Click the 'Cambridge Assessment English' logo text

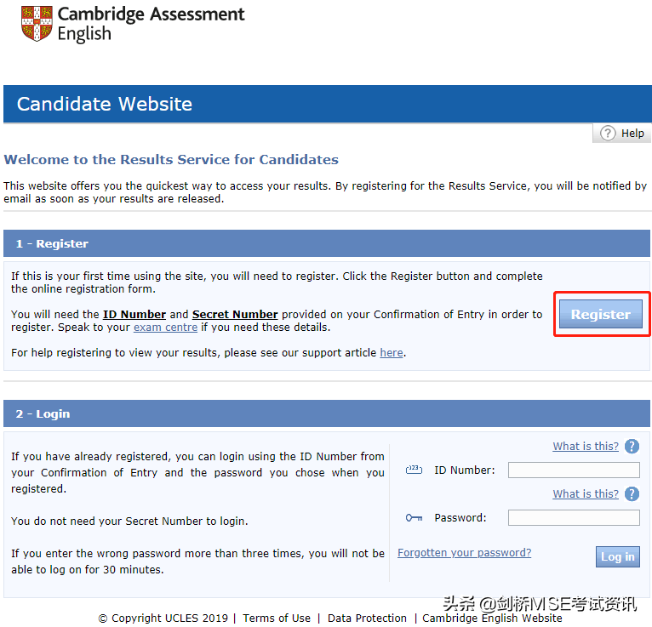[x=151, y=24]
